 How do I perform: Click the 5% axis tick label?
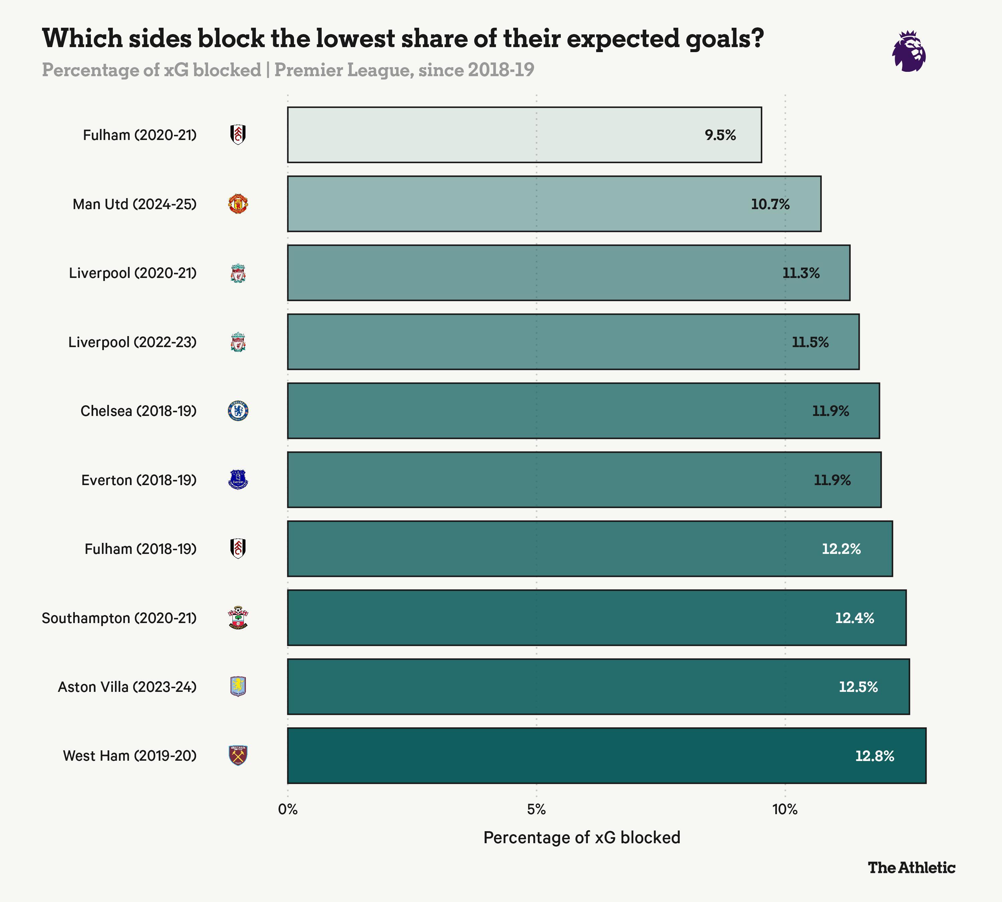click(x=536, y=810)
